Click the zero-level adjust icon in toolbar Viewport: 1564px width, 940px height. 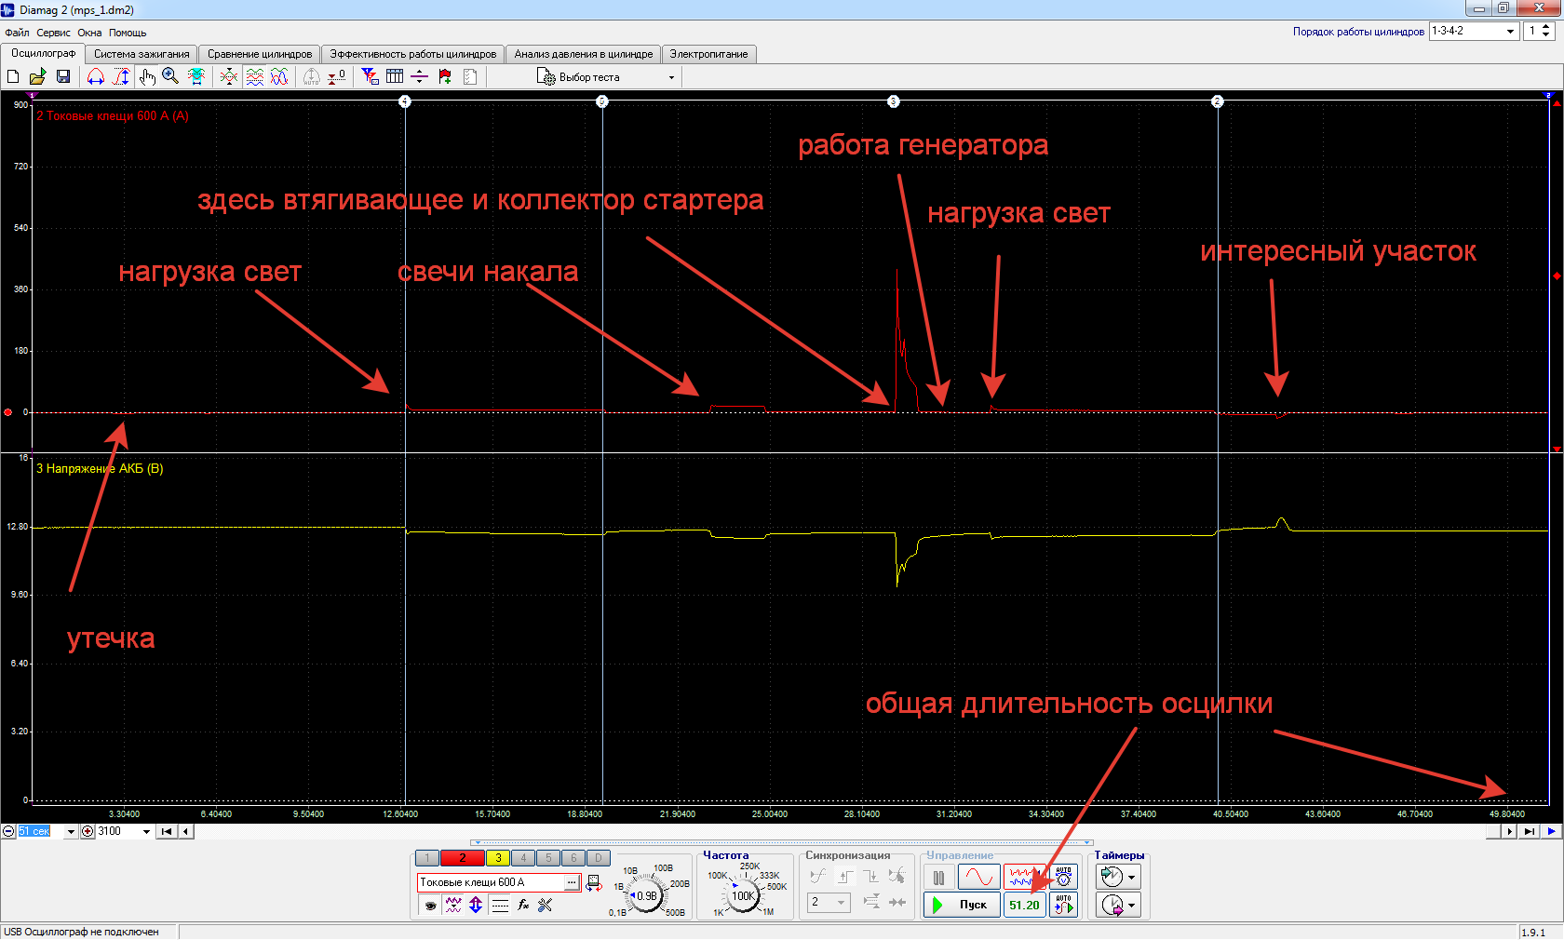[337, 76]
